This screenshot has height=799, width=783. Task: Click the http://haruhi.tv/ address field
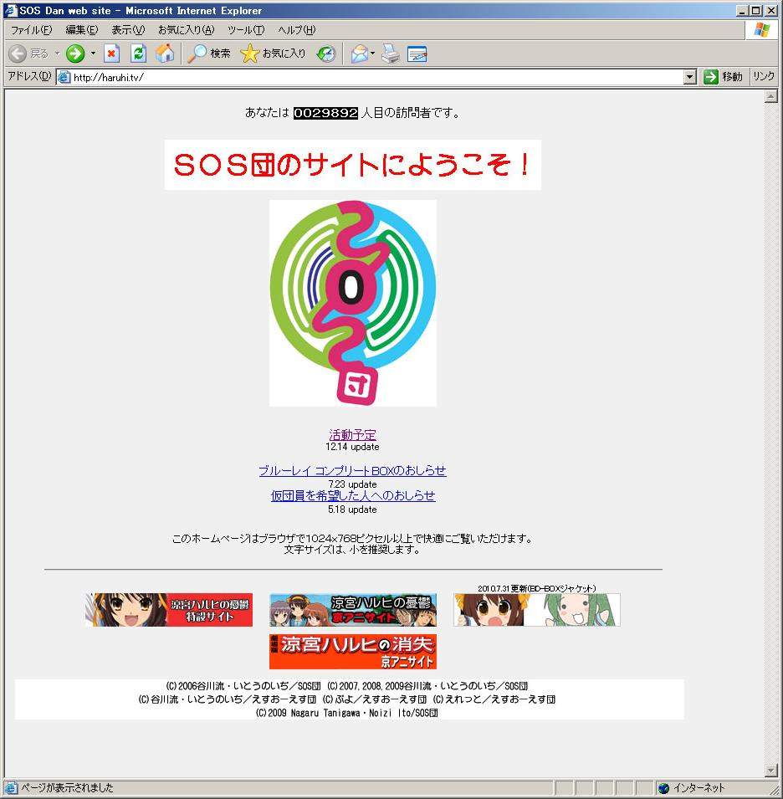click(x=377, y=78)
